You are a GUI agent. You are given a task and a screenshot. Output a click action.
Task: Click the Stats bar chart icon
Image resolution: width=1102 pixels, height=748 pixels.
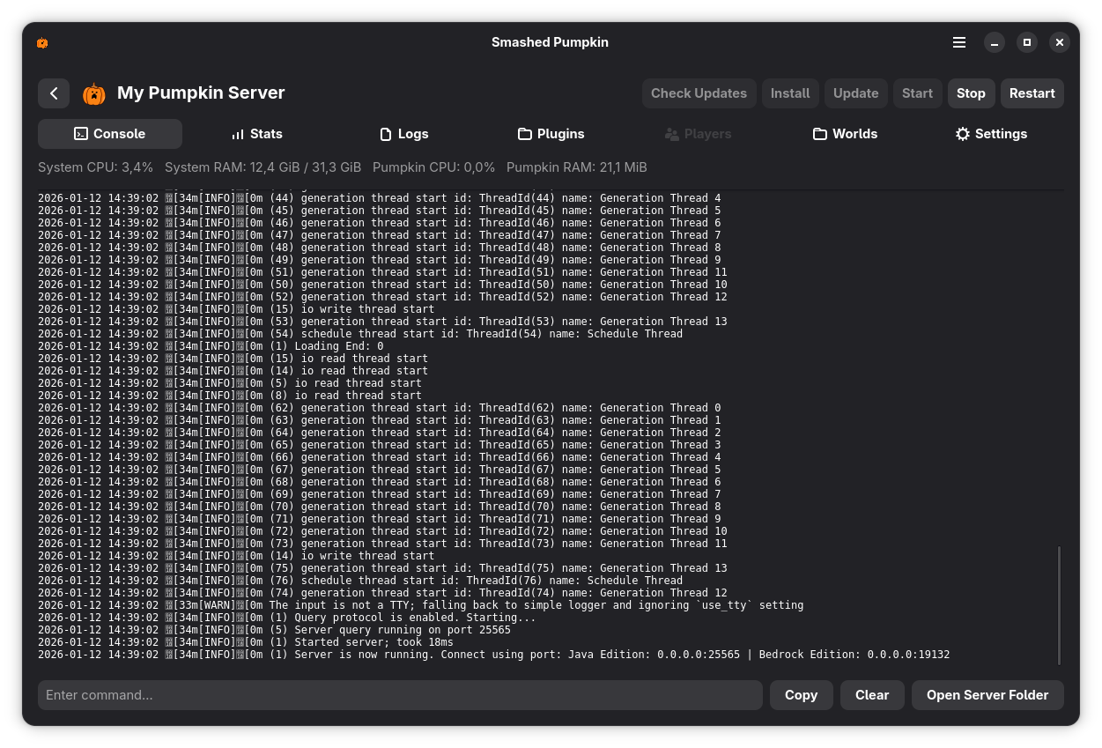[238, 134]
